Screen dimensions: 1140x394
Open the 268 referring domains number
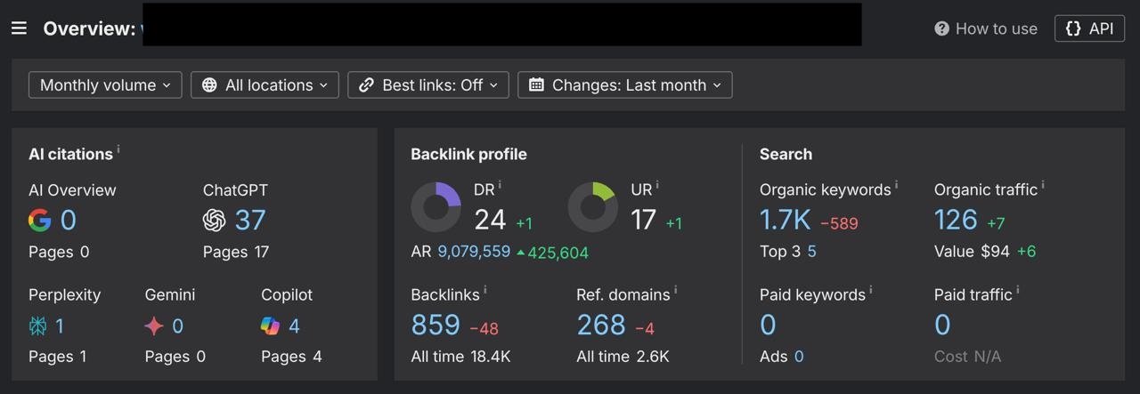pyautogui.click(x=601, y=326)
